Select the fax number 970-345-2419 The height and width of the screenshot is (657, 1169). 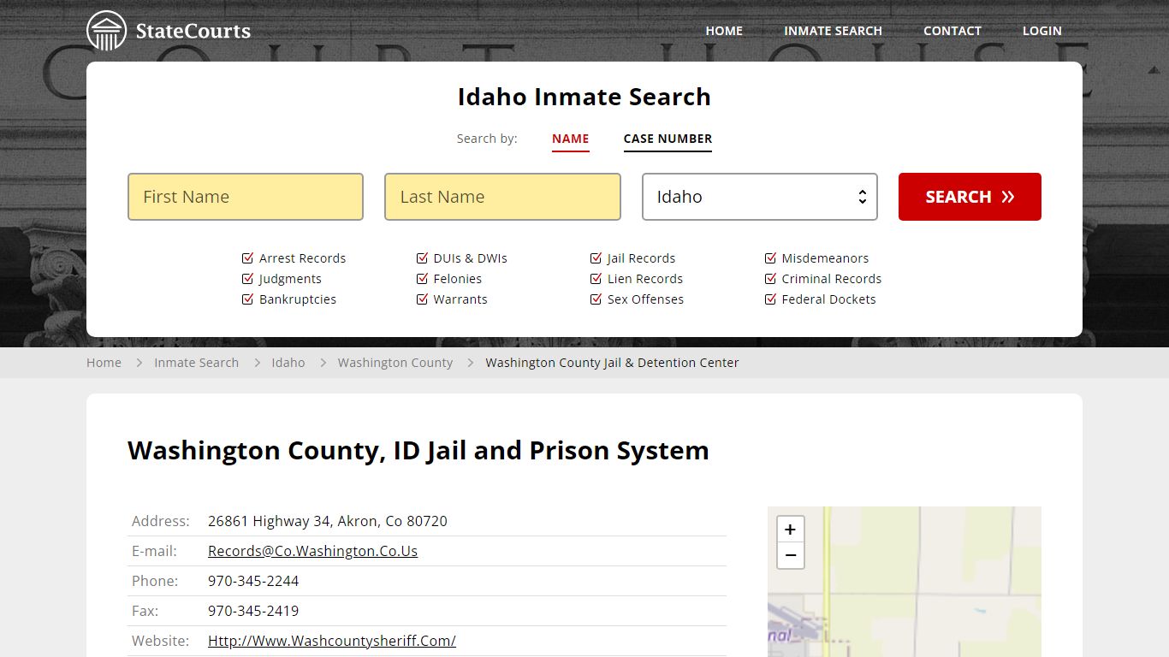(x=253, y=611)
